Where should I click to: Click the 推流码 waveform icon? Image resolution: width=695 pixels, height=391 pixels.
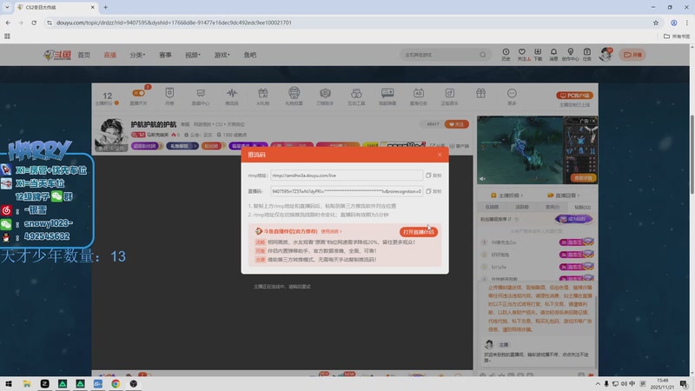click(231, 96)
